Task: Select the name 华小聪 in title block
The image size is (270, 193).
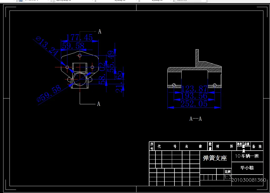Action: [x=247, y=168]
